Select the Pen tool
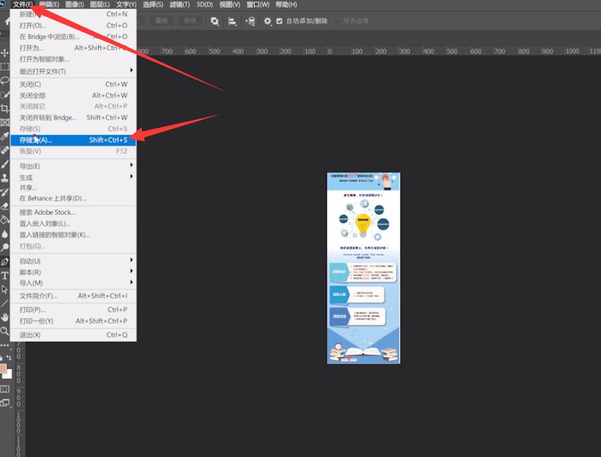The image size is (601, 457). click(5, 262)
